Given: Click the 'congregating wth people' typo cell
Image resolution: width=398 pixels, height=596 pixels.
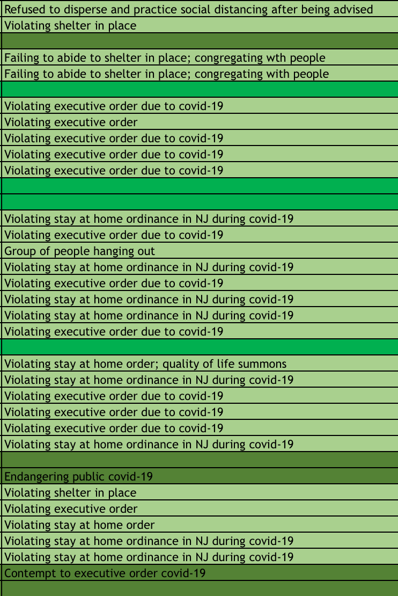Looking at the screenshot, I should point(200,57).
